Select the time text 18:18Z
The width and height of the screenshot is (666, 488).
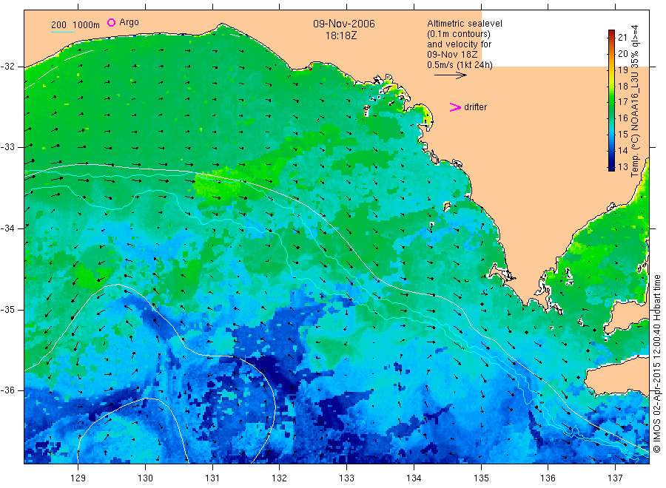click(341, 36)
